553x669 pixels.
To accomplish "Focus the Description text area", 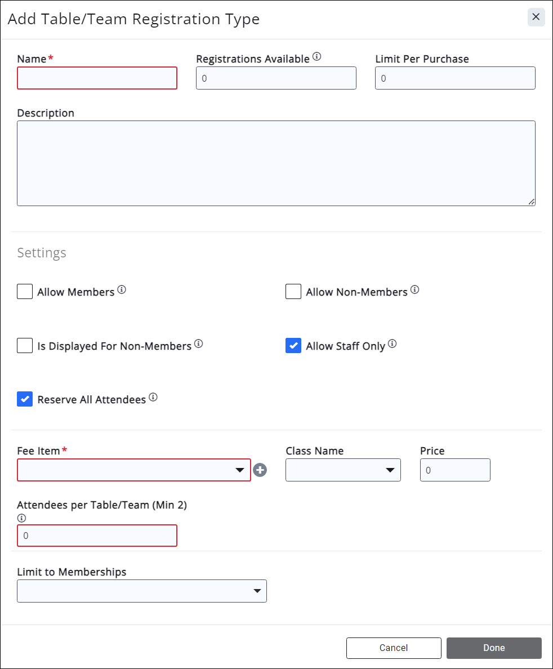I will click(276, 163).
